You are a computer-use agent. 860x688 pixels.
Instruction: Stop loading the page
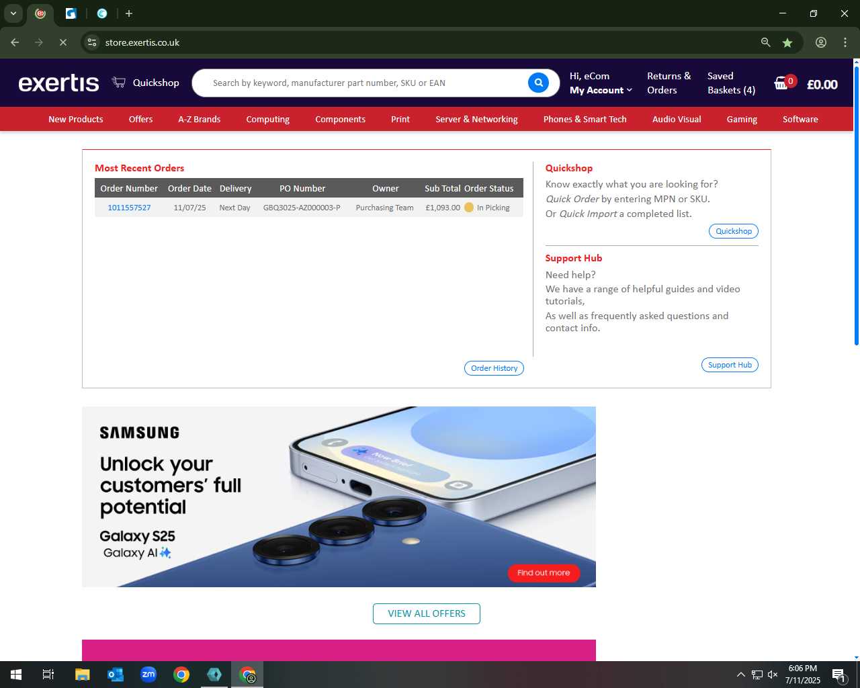(x=62, y=42)
